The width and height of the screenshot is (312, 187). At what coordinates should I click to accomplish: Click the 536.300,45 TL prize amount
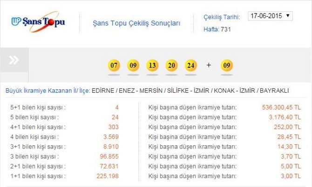tap(281, 107)
